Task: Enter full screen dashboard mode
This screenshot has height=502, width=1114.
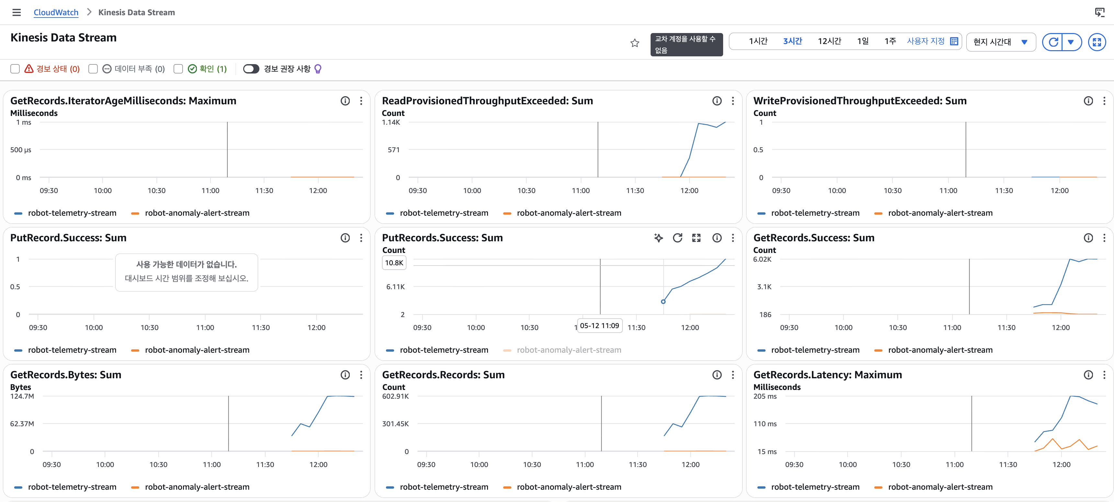Action: [x=1097, y=42]
